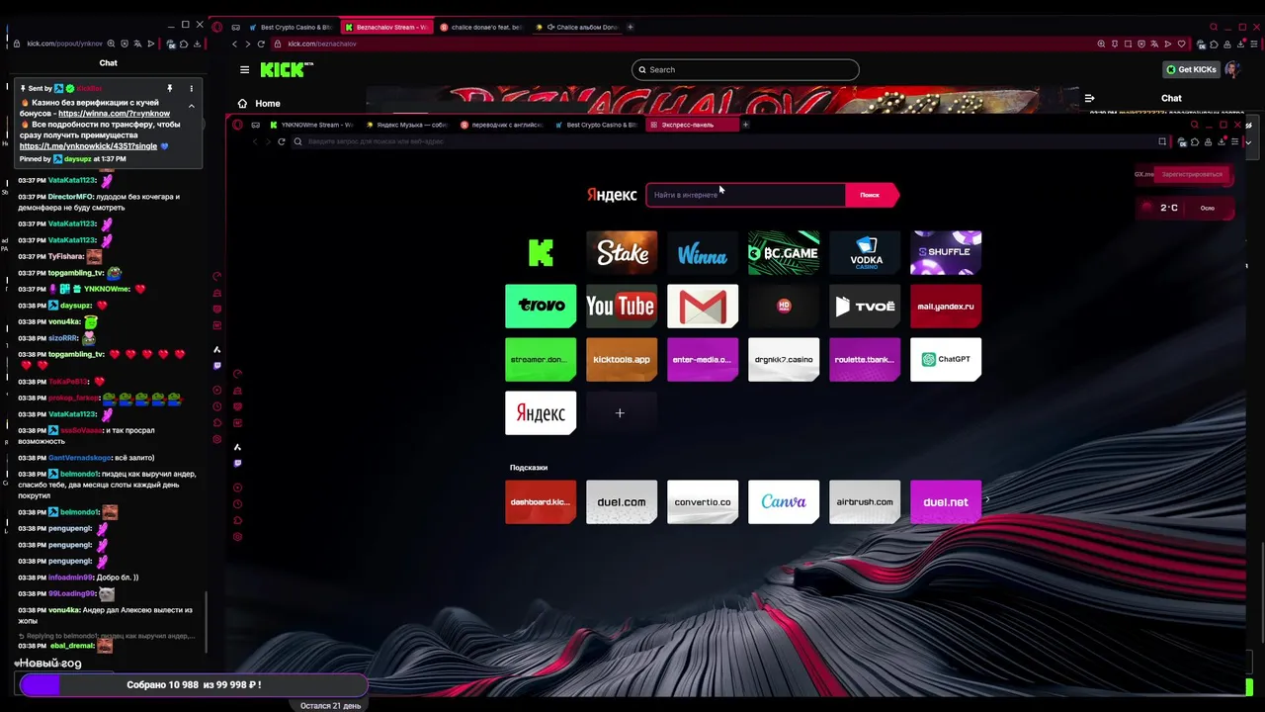Open the convertio.co suggestion tile
Viewport: 1265px width, 712px height.
703,501
